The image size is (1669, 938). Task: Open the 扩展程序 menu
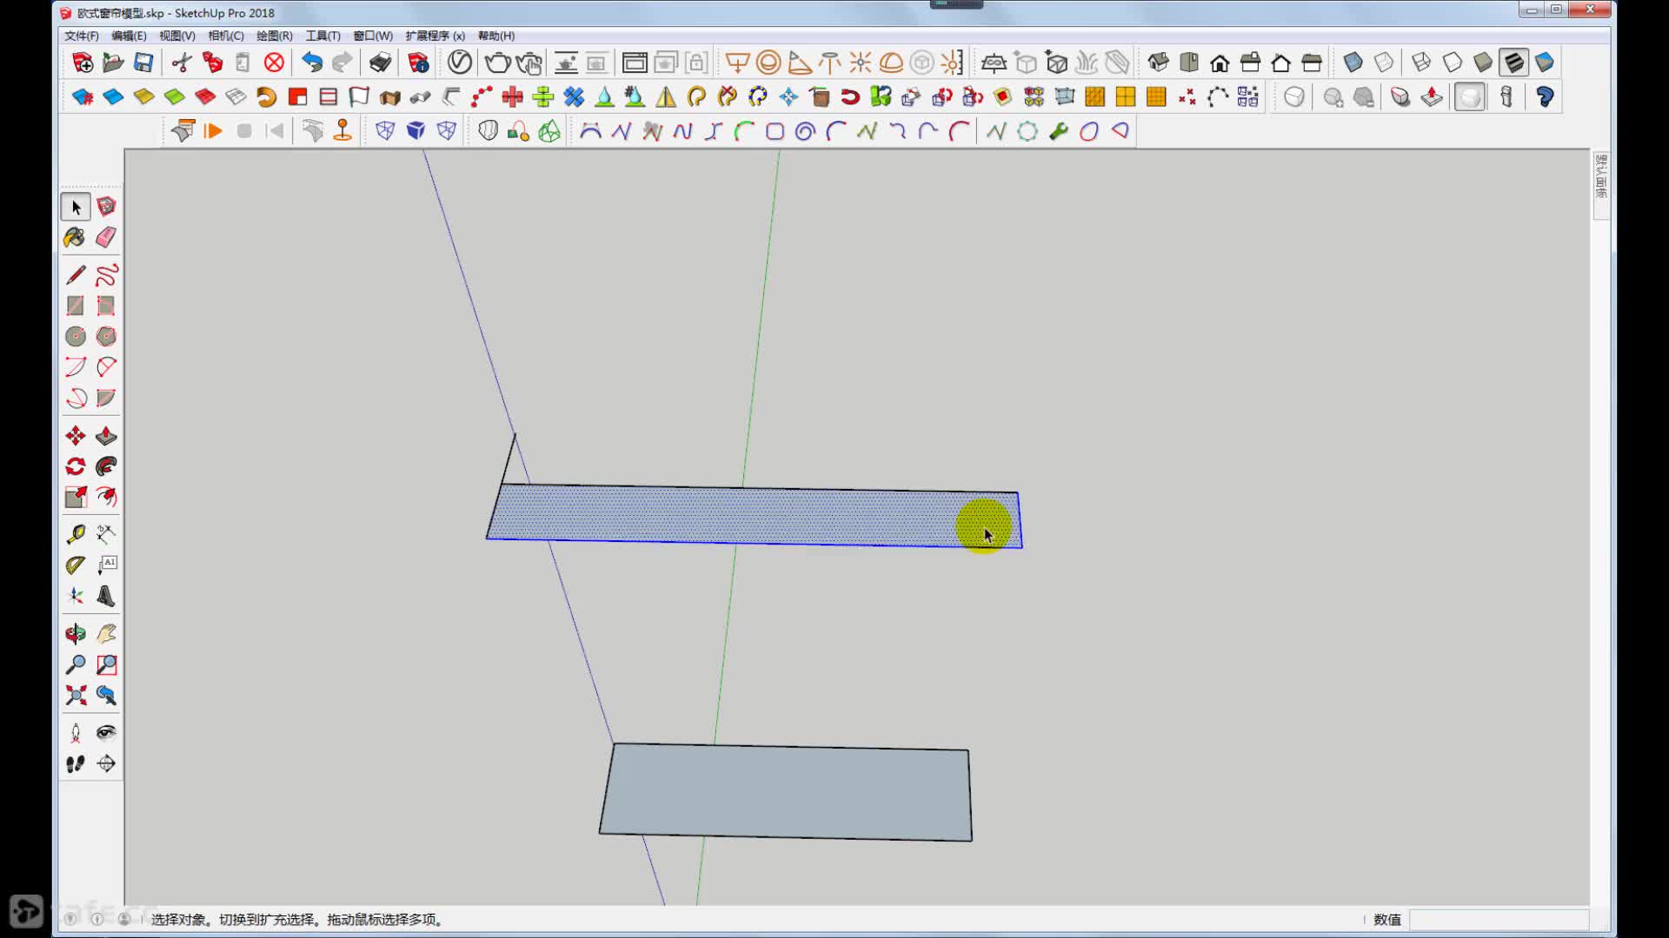tap(435, 36)
